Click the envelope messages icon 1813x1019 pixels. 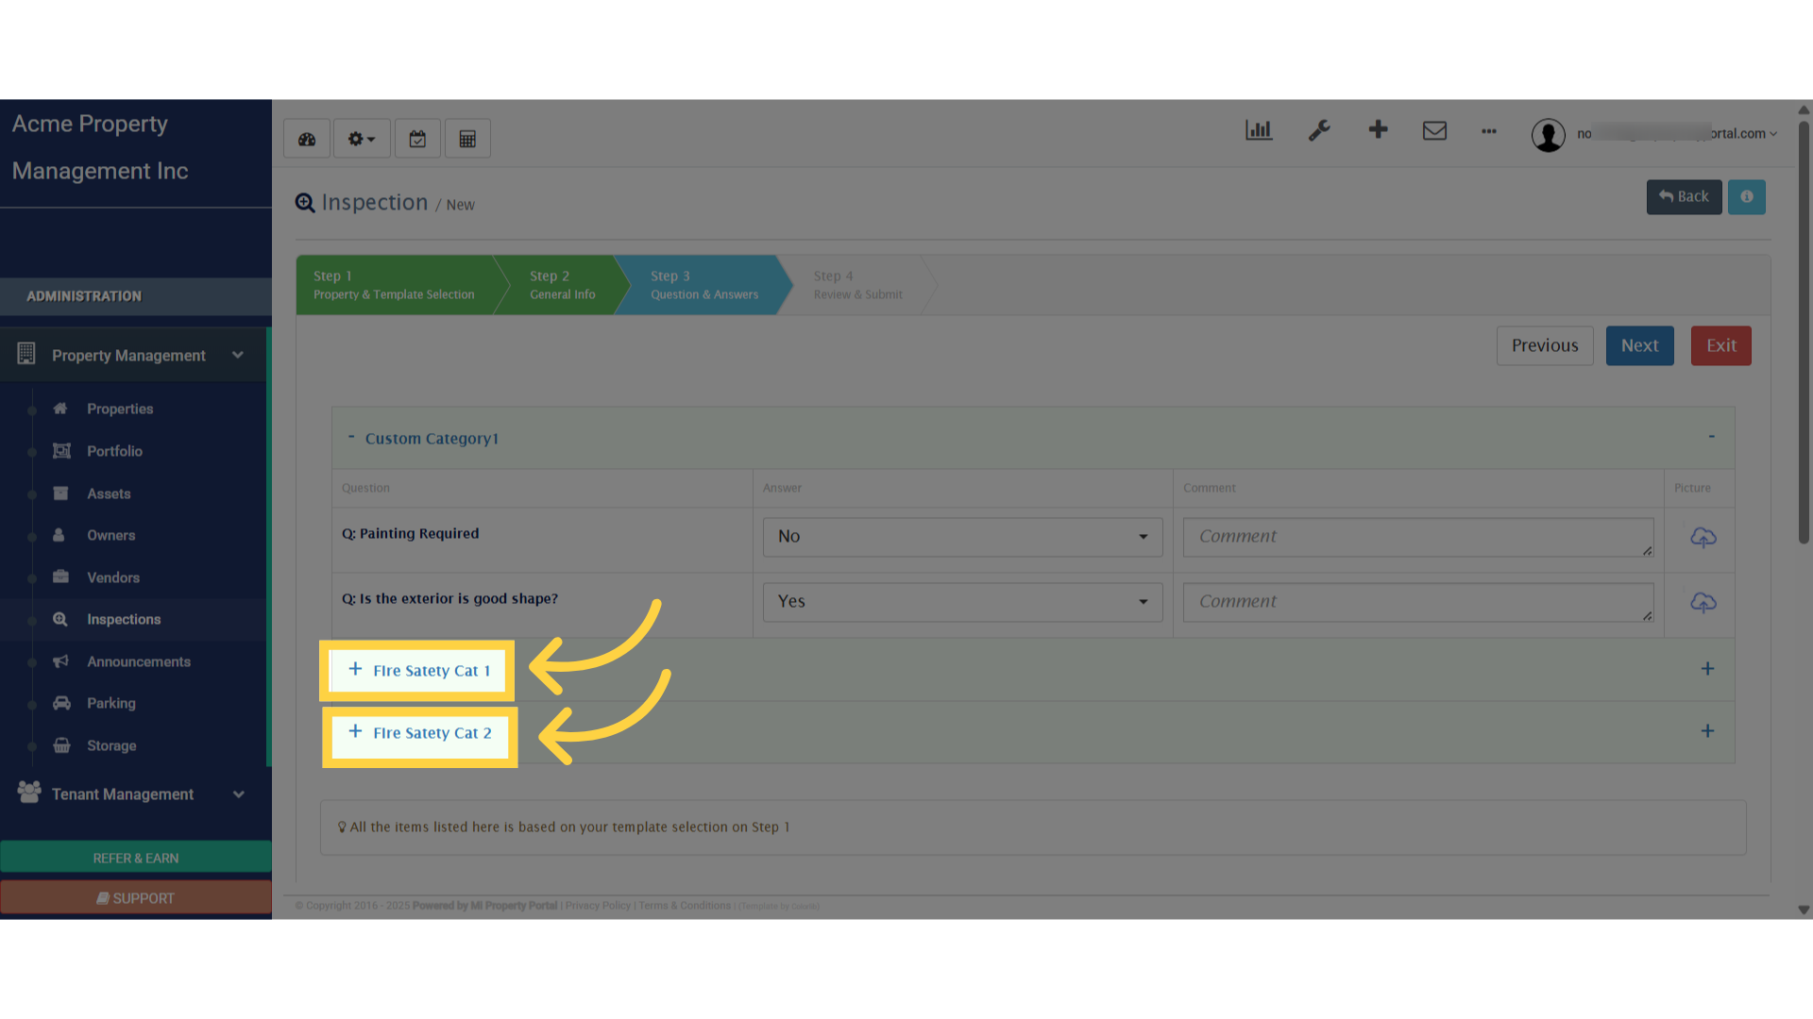click(1434, 130)
